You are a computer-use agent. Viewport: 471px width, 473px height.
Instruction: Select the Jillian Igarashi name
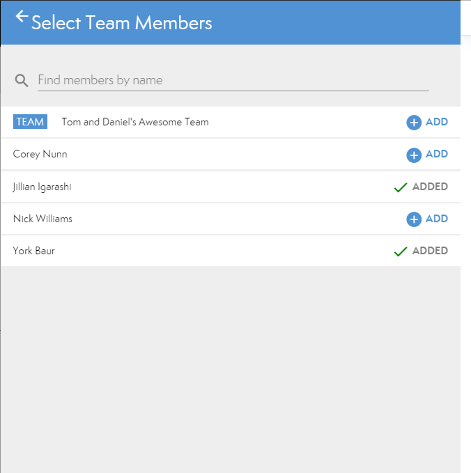pyautogui.click(x=43, y=187)
